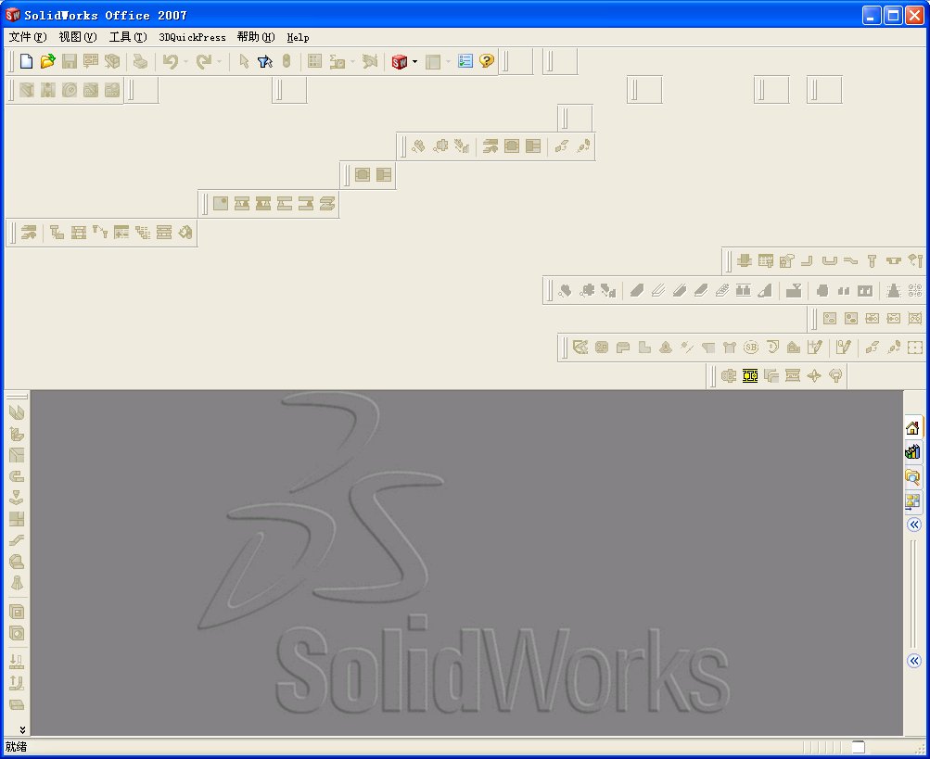Click the Rebuild traffic light icon
Viewport: 930px width, 759px height.
[x=287, y=61]
